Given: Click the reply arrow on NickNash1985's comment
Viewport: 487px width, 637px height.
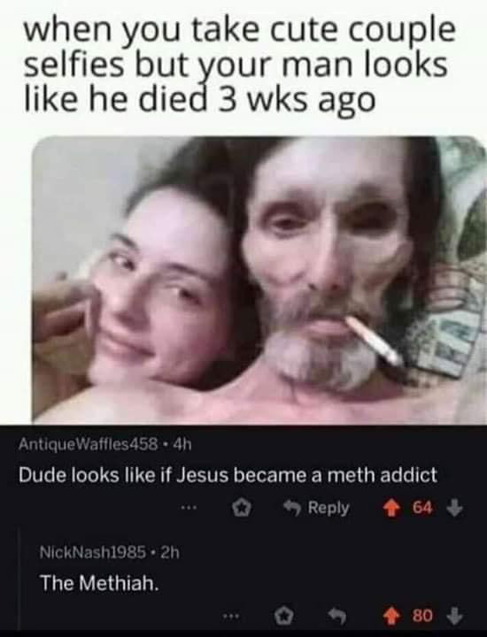Looking at the screenshot, I should (x=337, y=618).
